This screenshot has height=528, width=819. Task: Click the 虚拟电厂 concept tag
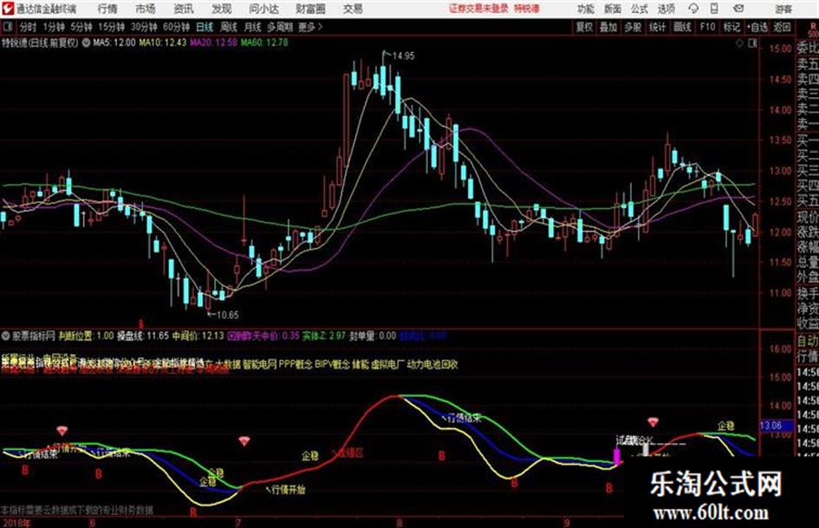[387, 364]
